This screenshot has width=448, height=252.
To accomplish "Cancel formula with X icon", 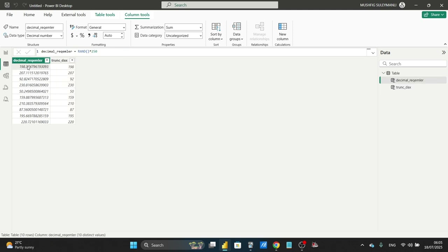I will (19, 52).
